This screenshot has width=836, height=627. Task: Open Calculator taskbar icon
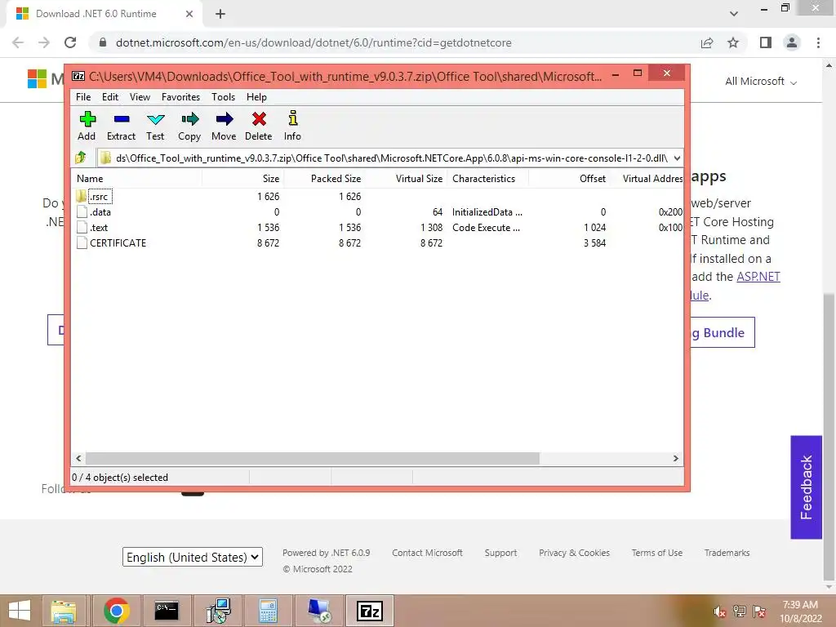268,611
